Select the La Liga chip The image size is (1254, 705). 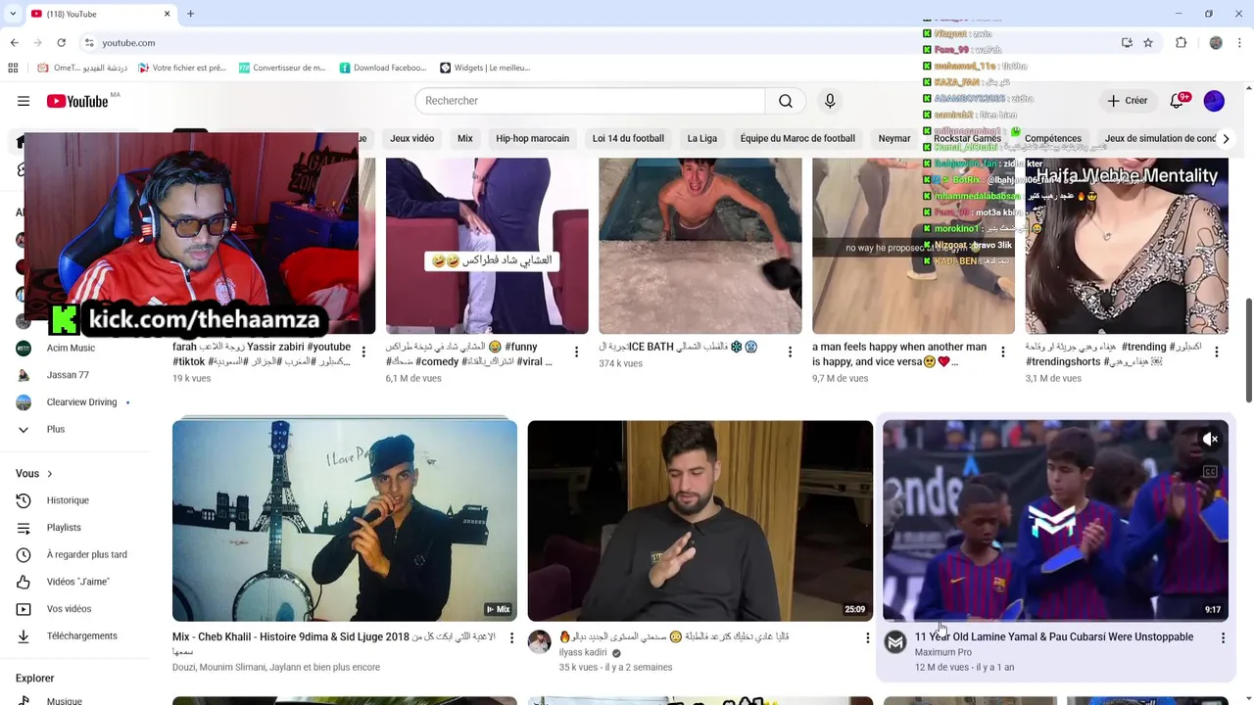pos(702,139)
